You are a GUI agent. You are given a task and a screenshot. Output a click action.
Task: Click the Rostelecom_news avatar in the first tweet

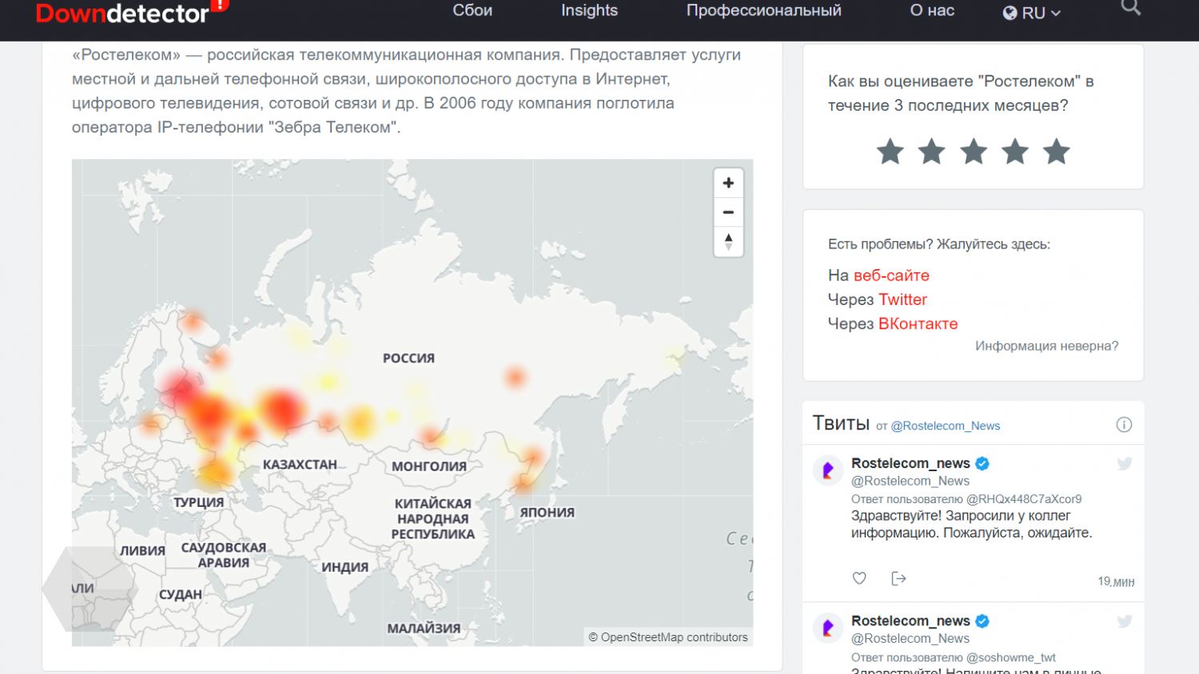click(828, 470)
